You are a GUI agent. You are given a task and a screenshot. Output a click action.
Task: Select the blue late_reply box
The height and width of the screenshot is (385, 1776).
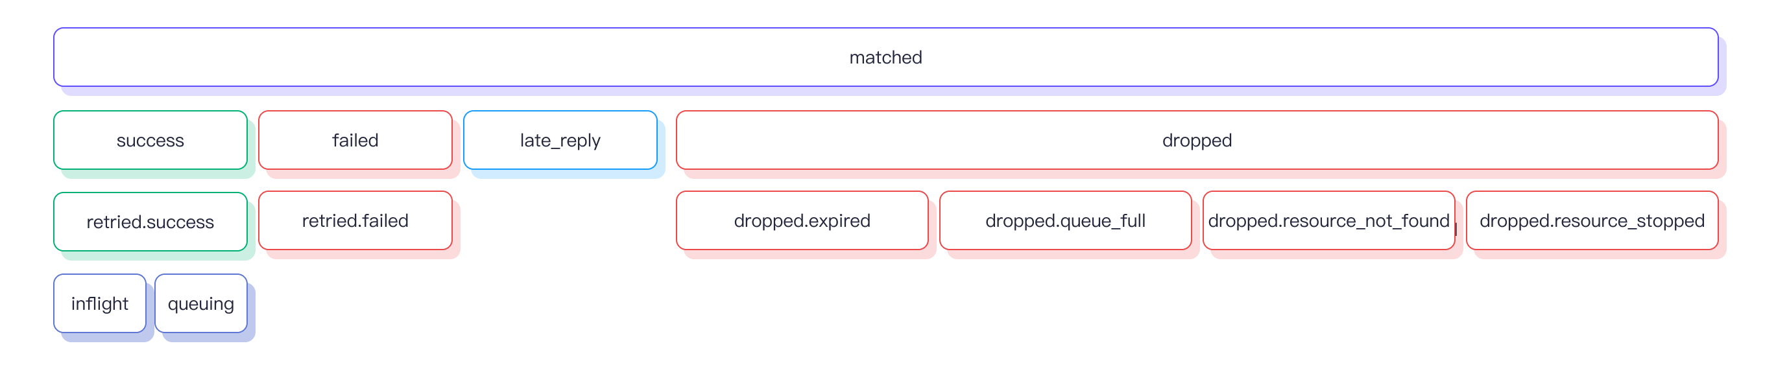(x=560, y=141)
